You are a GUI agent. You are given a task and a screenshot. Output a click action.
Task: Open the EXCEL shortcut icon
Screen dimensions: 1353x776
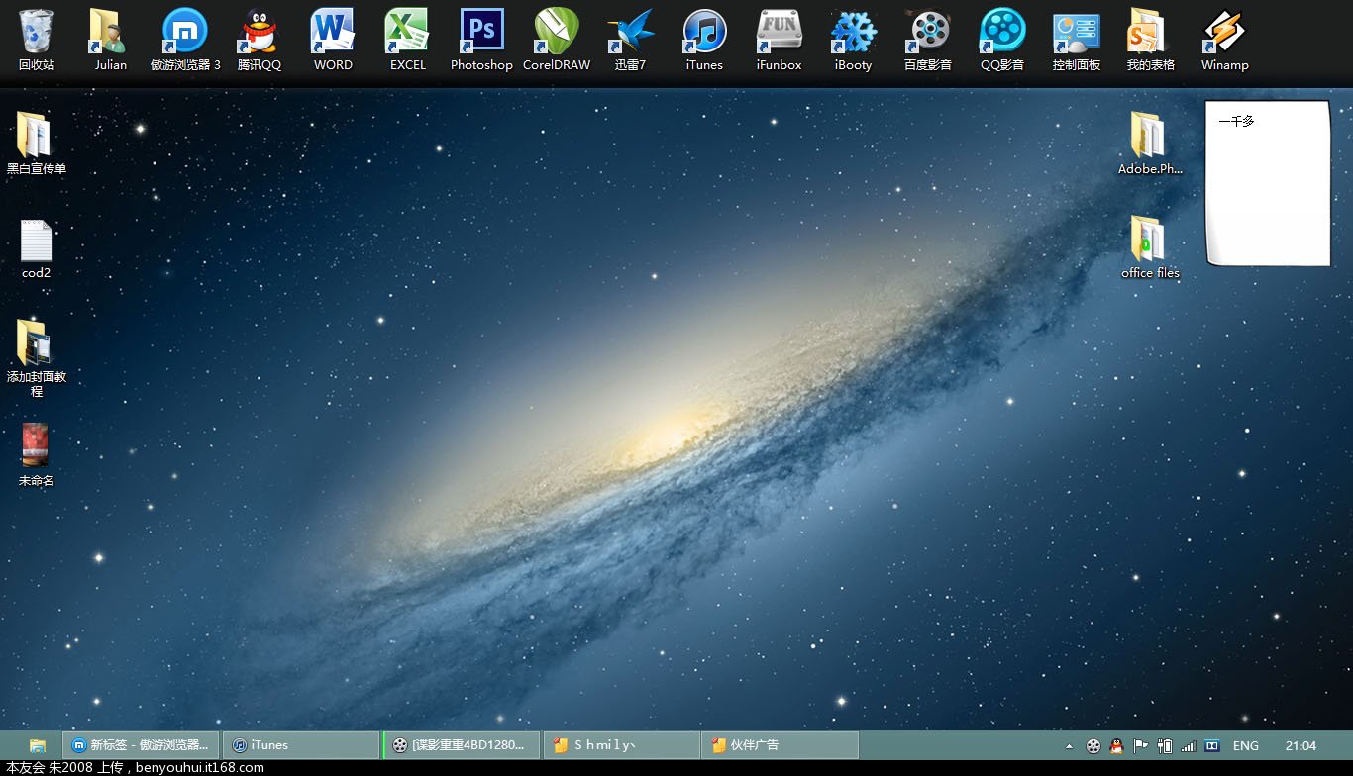pos(407,33)
